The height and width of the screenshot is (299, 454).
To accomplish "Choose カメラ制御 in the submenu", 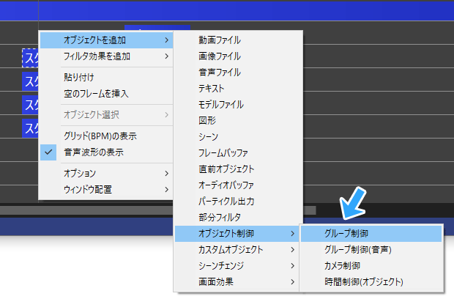I will pyautogui.click(x=342, y=265).
